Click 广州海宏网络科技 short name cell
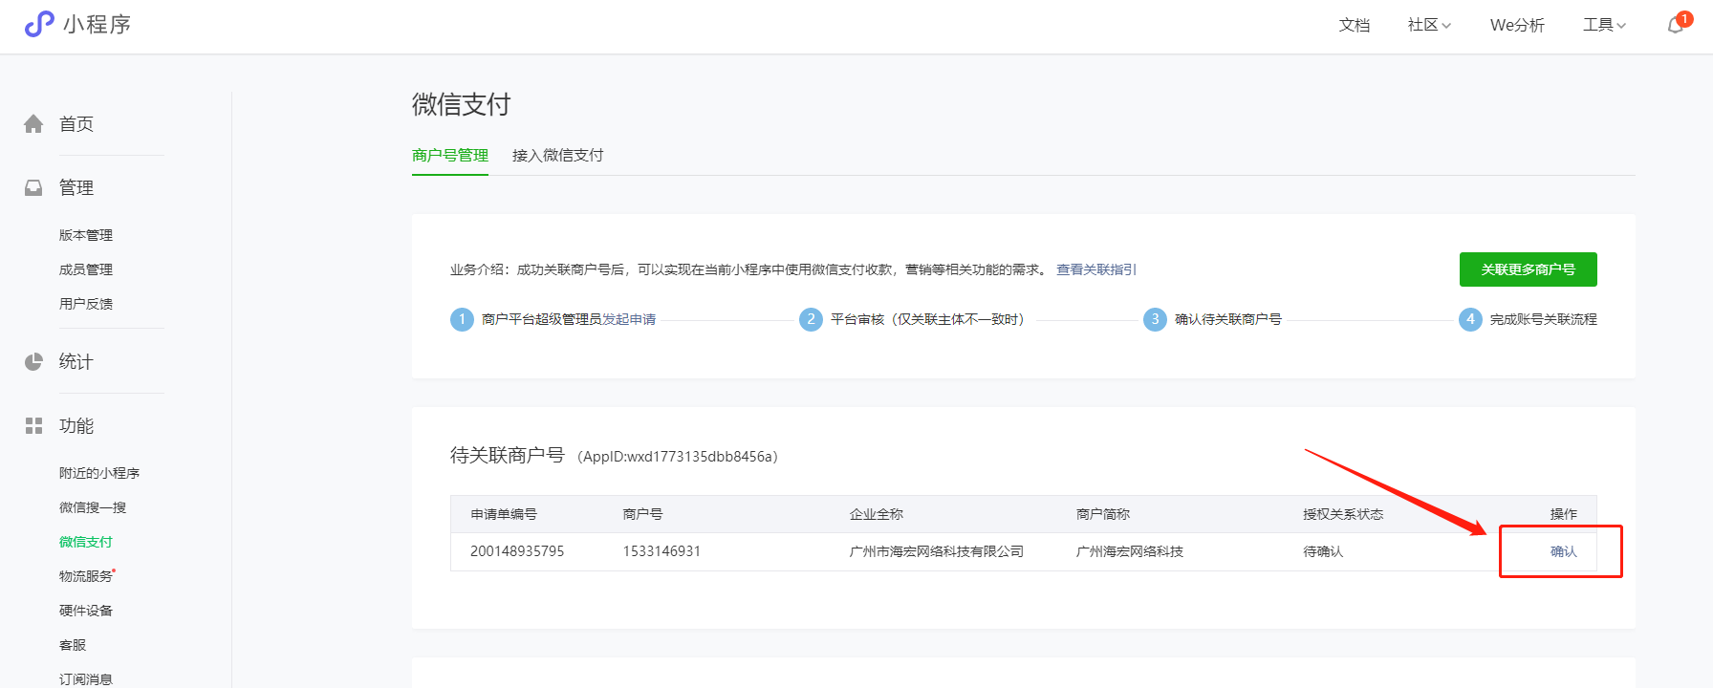1713x688 pixels. click(1130, 551)
